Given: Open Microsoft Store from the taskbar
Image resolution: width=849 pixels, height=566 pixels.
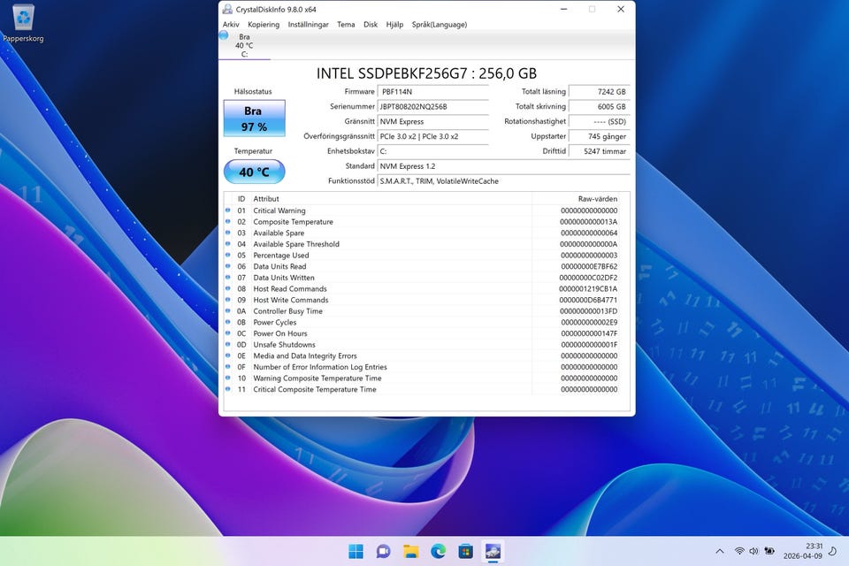Looking at the screenshot, I should pyautogui.click(x=465, y=551).
